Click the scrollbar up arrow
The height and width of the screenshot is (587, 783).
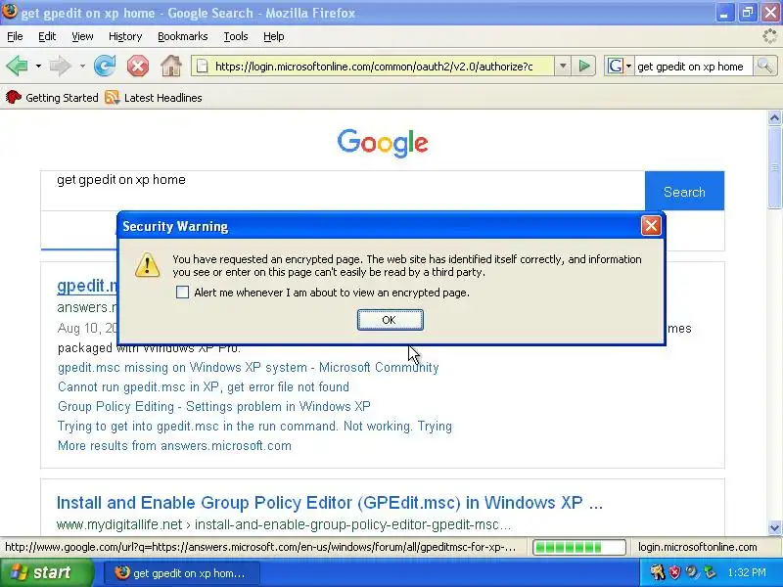pos(774,118)
